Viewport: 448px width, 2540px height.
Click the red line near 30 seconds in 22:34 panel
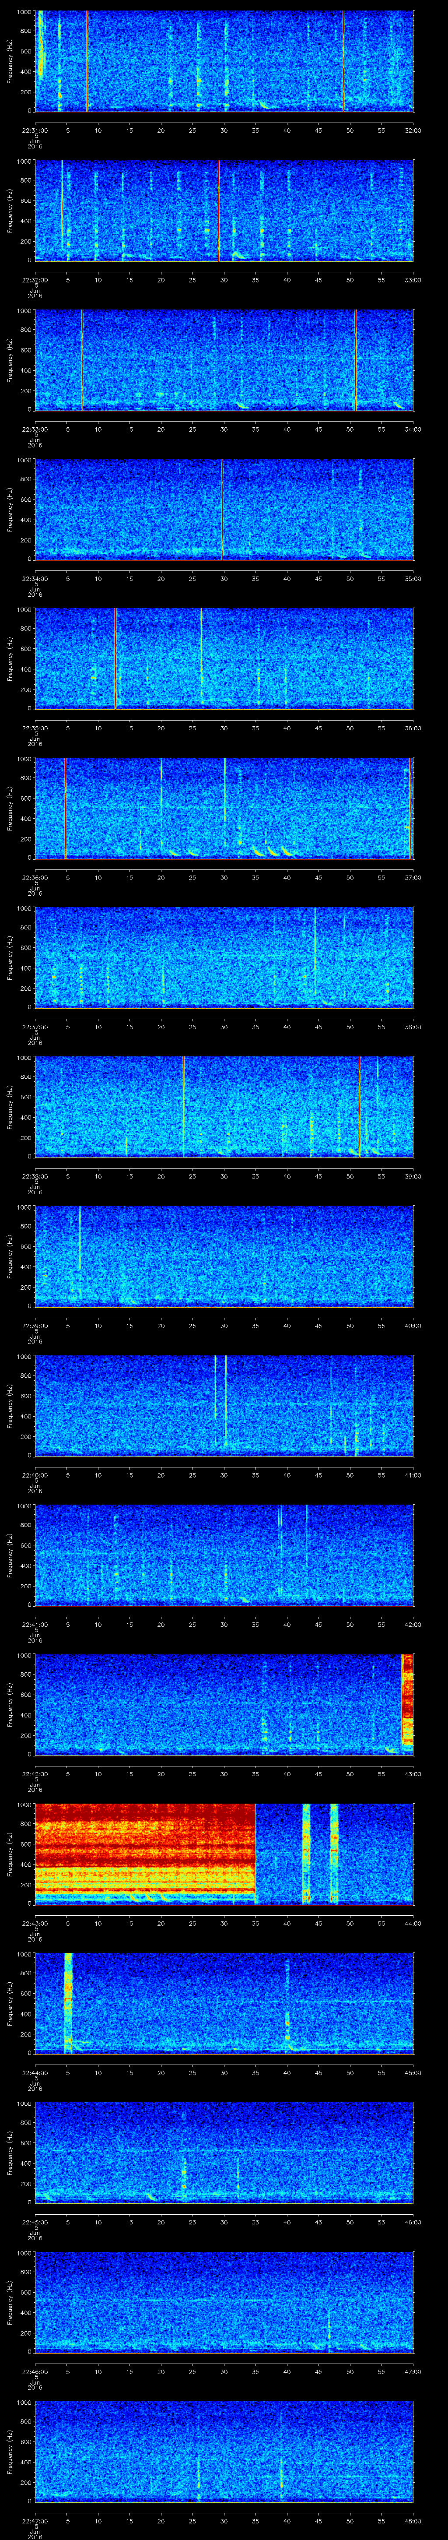coord(223,510)
